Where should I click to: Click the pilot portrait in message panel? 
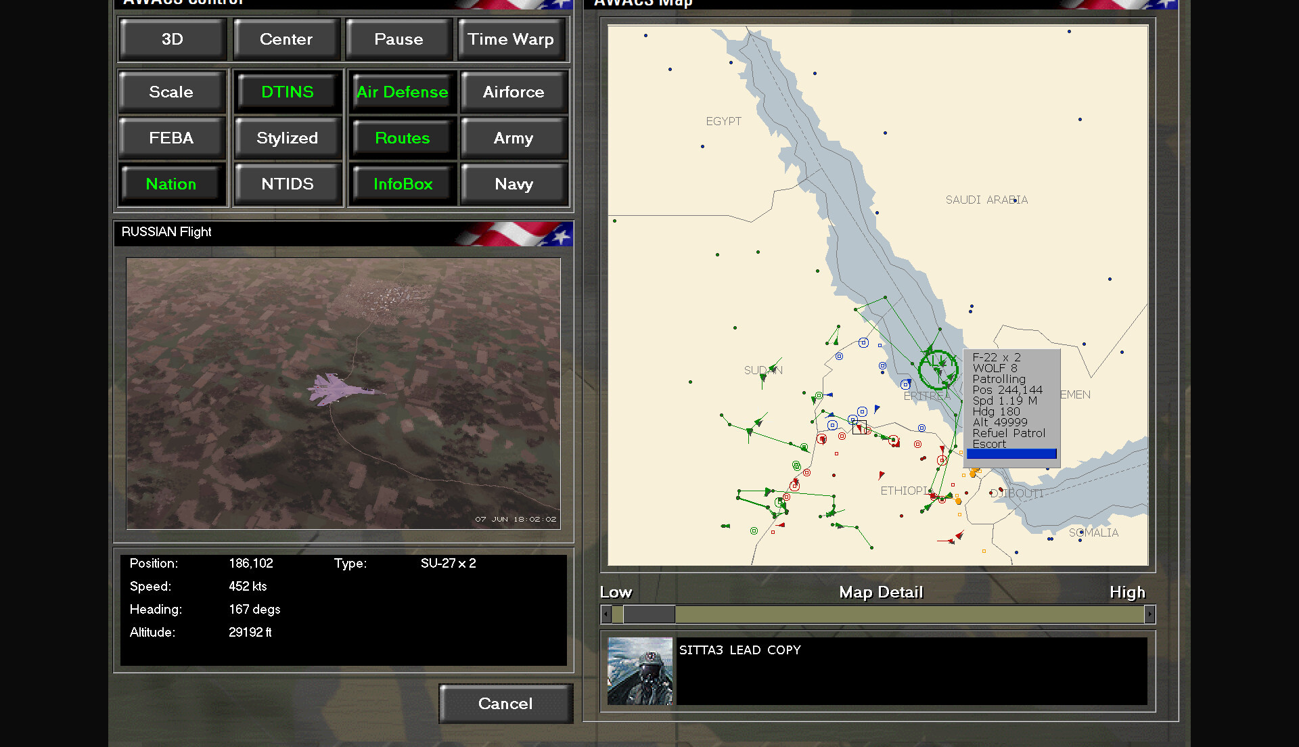[639, 671]
